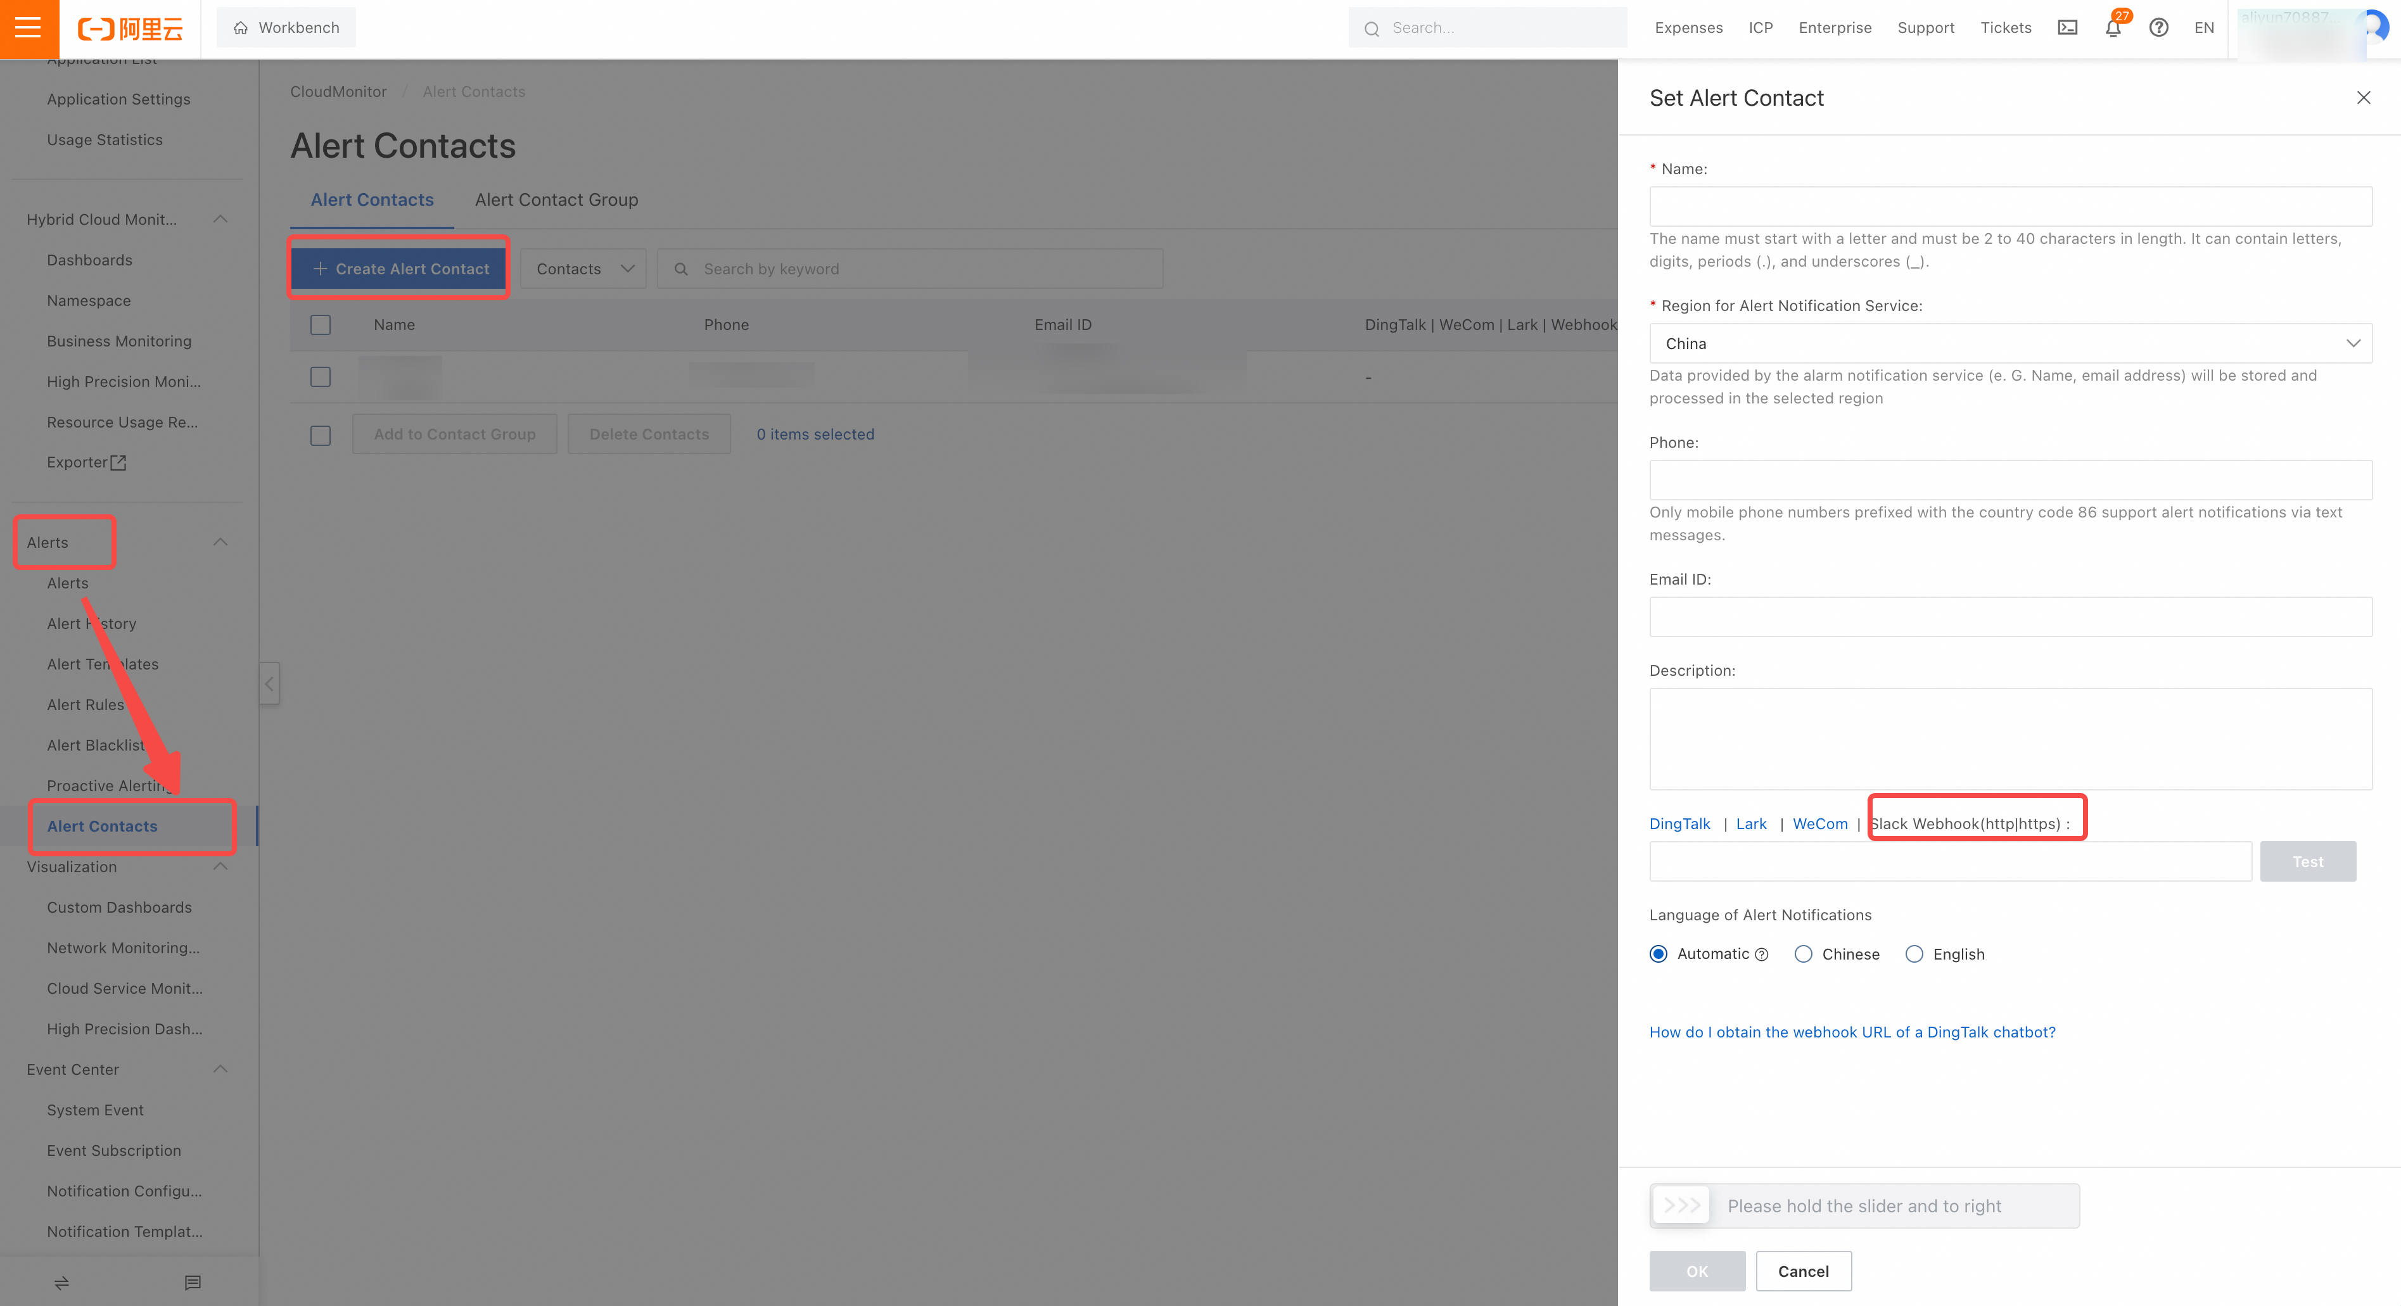
Task: Open the Region China dropdown
Action: click(2009, 344)
